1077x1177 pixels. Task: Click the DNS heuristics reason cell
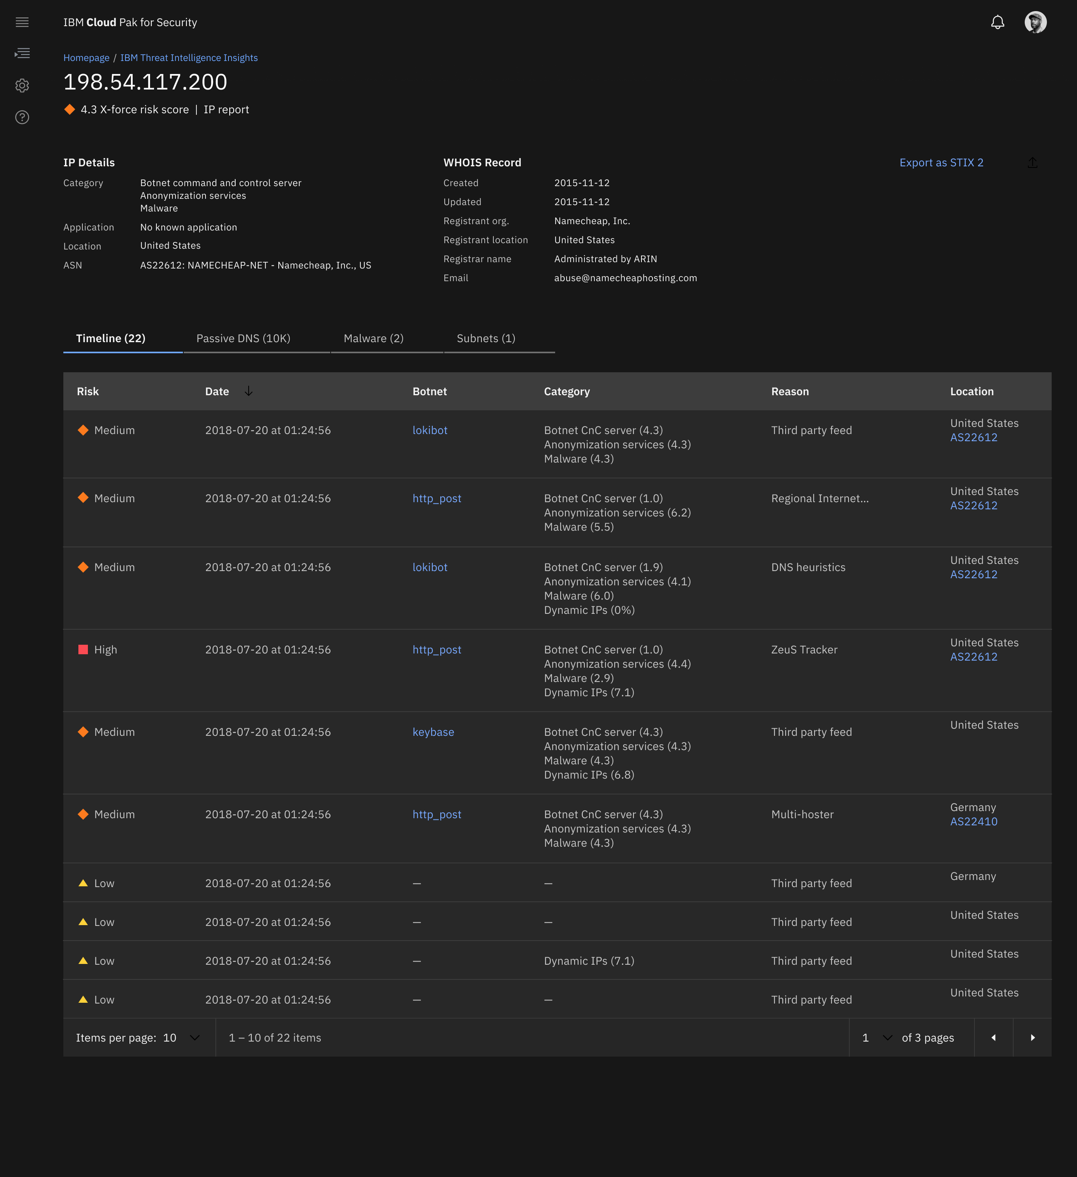click(x=808, y=568)
